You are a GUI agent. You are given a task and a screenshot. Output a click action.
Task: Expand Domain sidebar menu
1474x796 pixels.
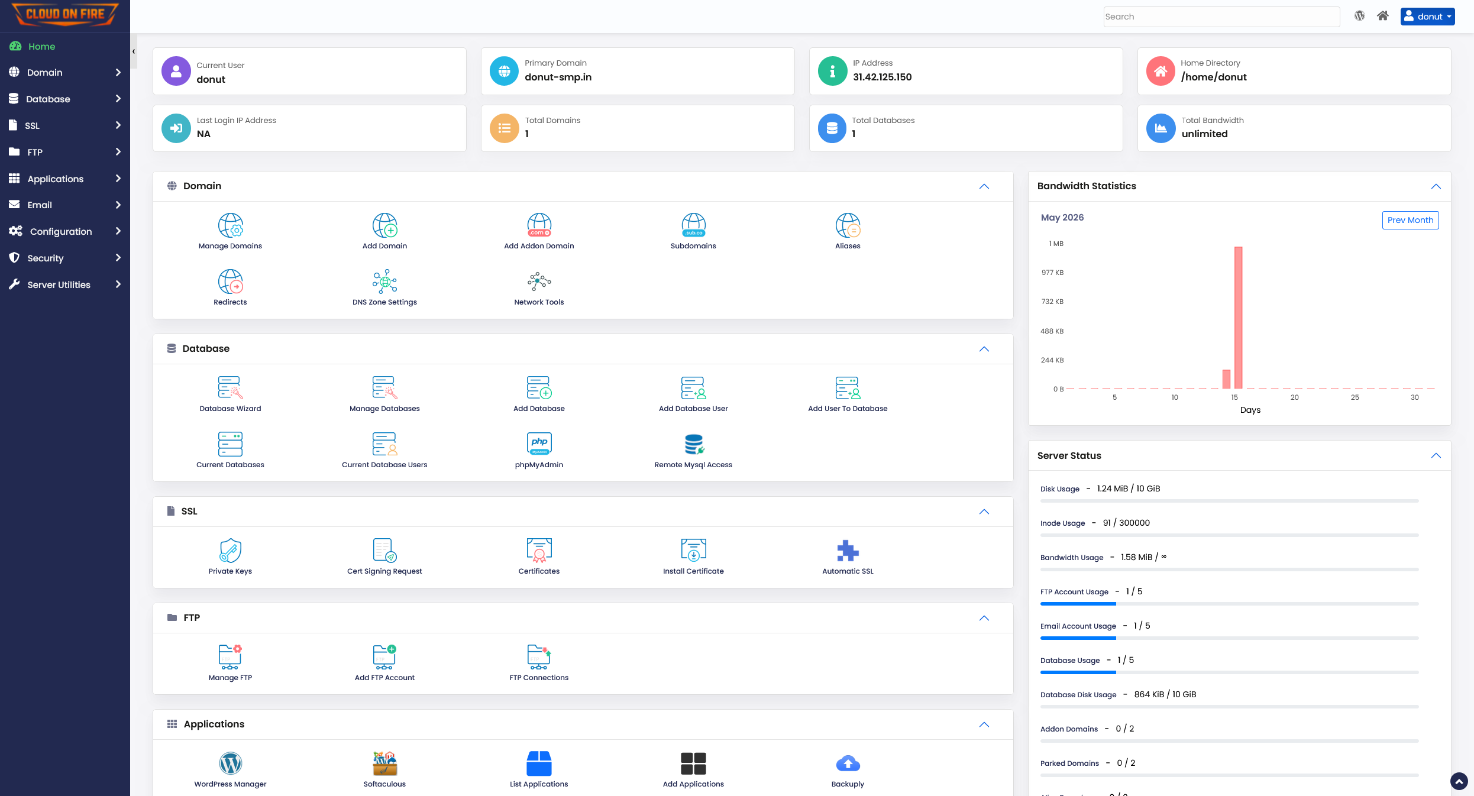point(65,72)
